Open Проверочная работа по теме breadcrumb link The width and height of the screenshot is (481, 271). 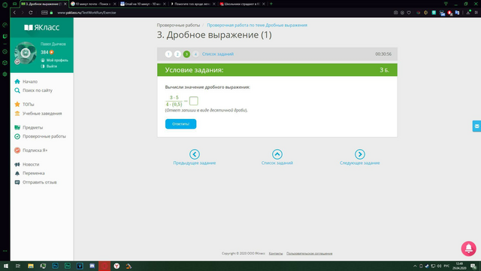click(x=257, y=25)
